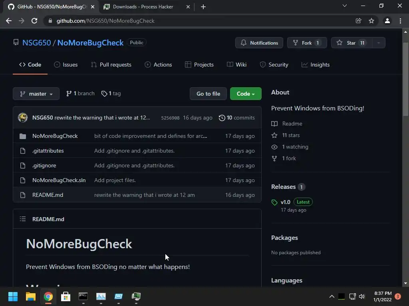This screenshot has height=306, width=409.
Task: Click the page vertical scrollbar thumb
Action: pos(405,79)
